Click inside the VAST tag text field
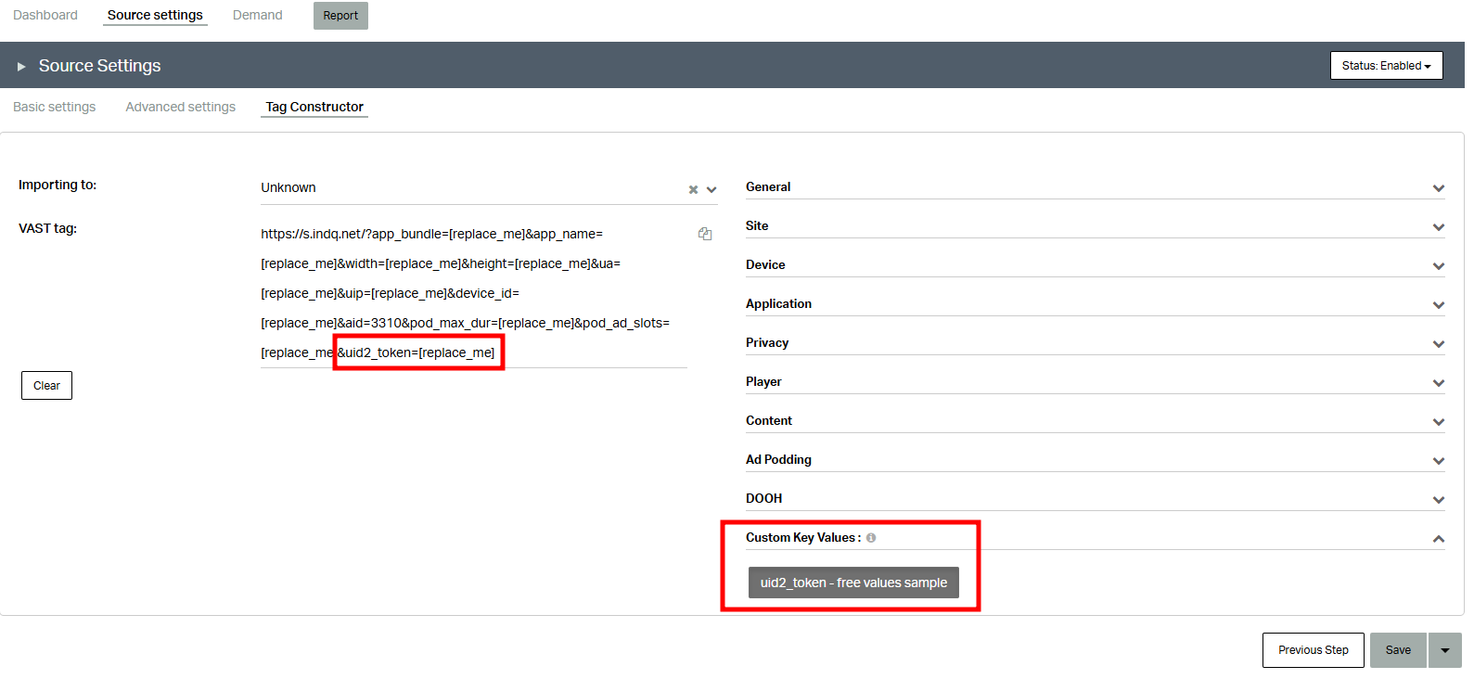This screenshot has height=679, width=1474. tap(473, 293)
